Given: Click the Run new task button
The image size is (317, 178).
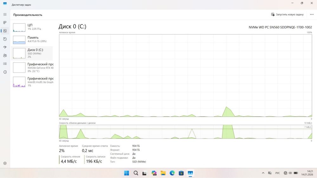Looking at the screenshot, I should (x=287, y=15).
